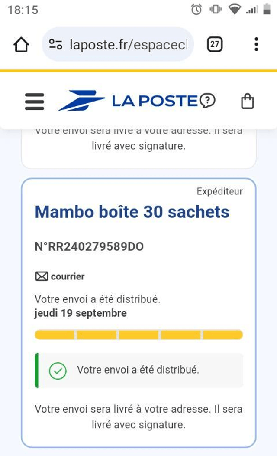Tap the laposte.fr address bar
The width and height of the screenshot is (277, 456).
click(x=128, y=44)
